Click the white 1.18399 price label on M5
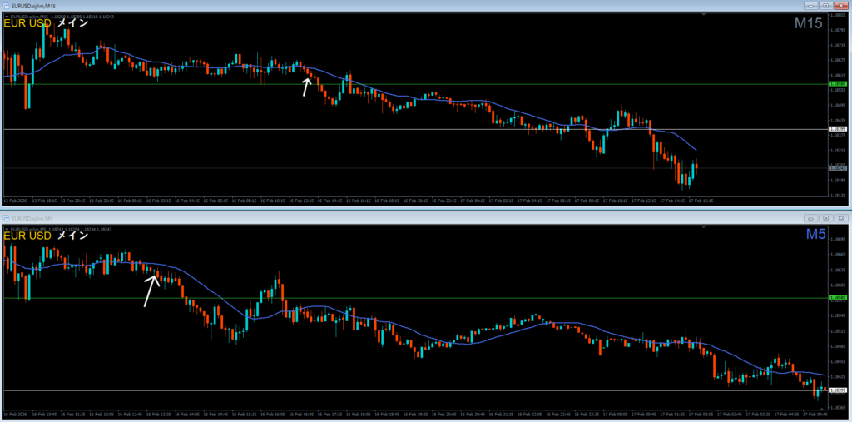This screenshot has height=422, width=852. pos(838,390)
